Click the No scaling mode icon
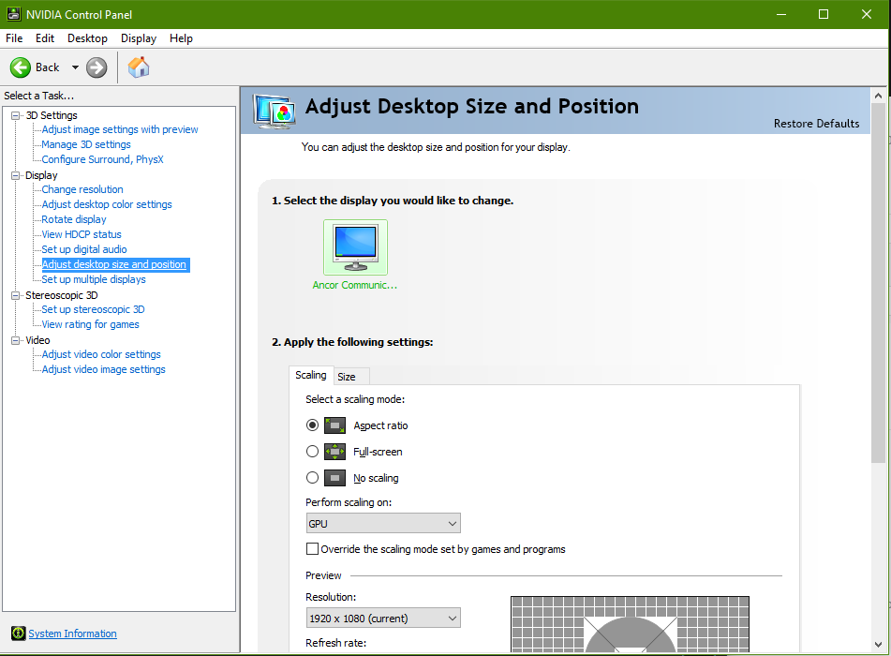891x656 pixels. pyautogui.click(x=334, y=478)
